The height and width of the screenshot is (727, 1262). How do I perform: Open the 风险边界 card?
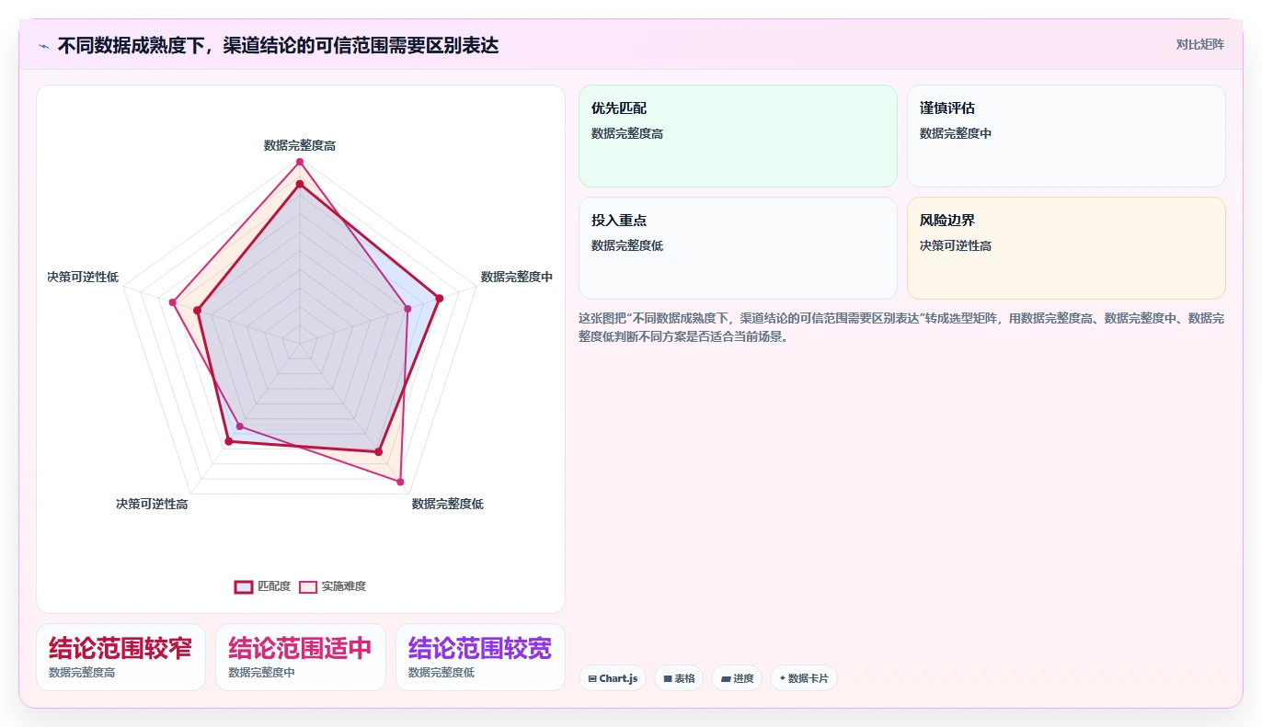[x=1066, y=248]
